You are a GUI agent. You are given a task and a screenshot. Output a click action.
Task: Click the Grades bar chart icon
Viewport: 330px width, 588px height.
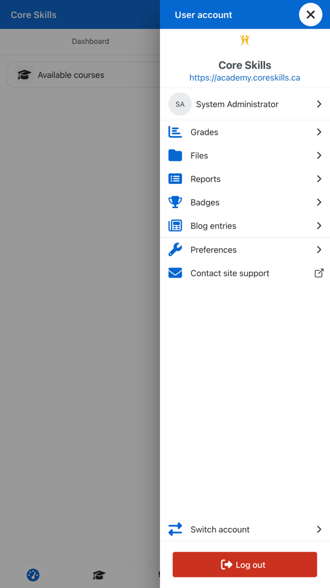pyautogui.click(x=175, y=132)
